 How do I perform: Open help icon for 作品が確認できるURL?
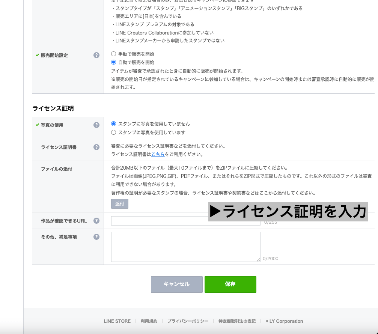point(96,221)
